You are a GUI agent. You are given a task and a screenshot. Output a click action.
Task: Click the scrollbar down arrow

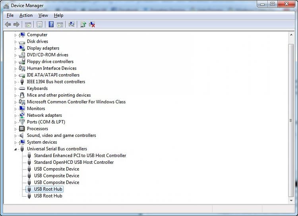point(291,201)
